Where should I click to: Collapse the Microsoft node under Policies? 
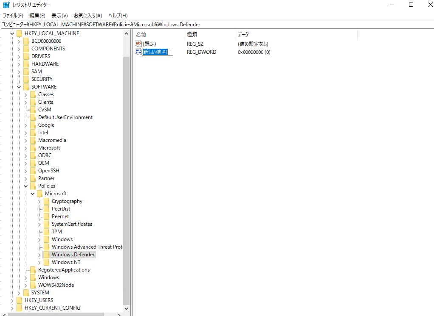(x=32, y=194)
